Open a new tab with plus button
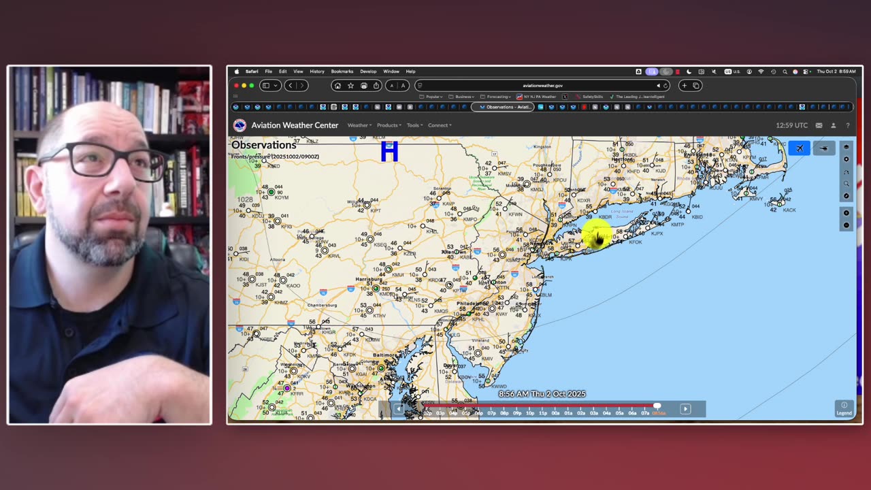871x490 pixels. point(684,86)
